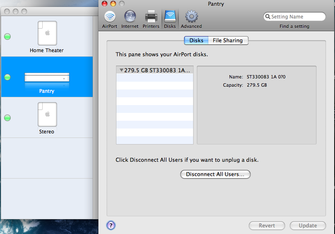Minimize the Pantry window with yellow button
The image size is (335, 234).
(113, 4)
